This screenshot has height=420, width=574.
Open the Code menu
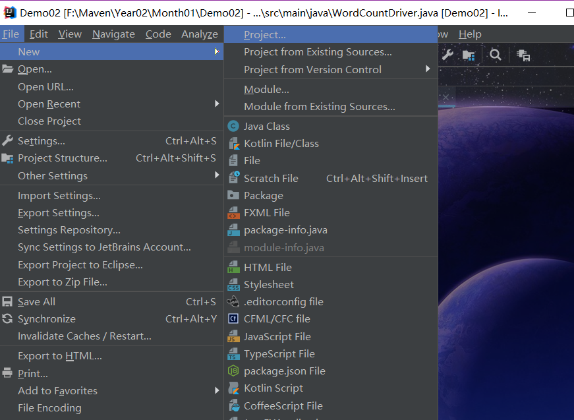pos(158,34)
